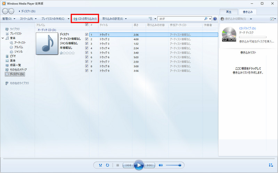Open the ストリーム(R) dropdown menu

(x=28, y=19)
